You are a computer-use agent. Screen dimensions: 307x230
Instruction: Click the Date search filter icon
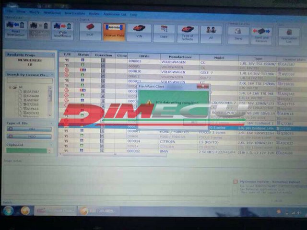(164, 33)
